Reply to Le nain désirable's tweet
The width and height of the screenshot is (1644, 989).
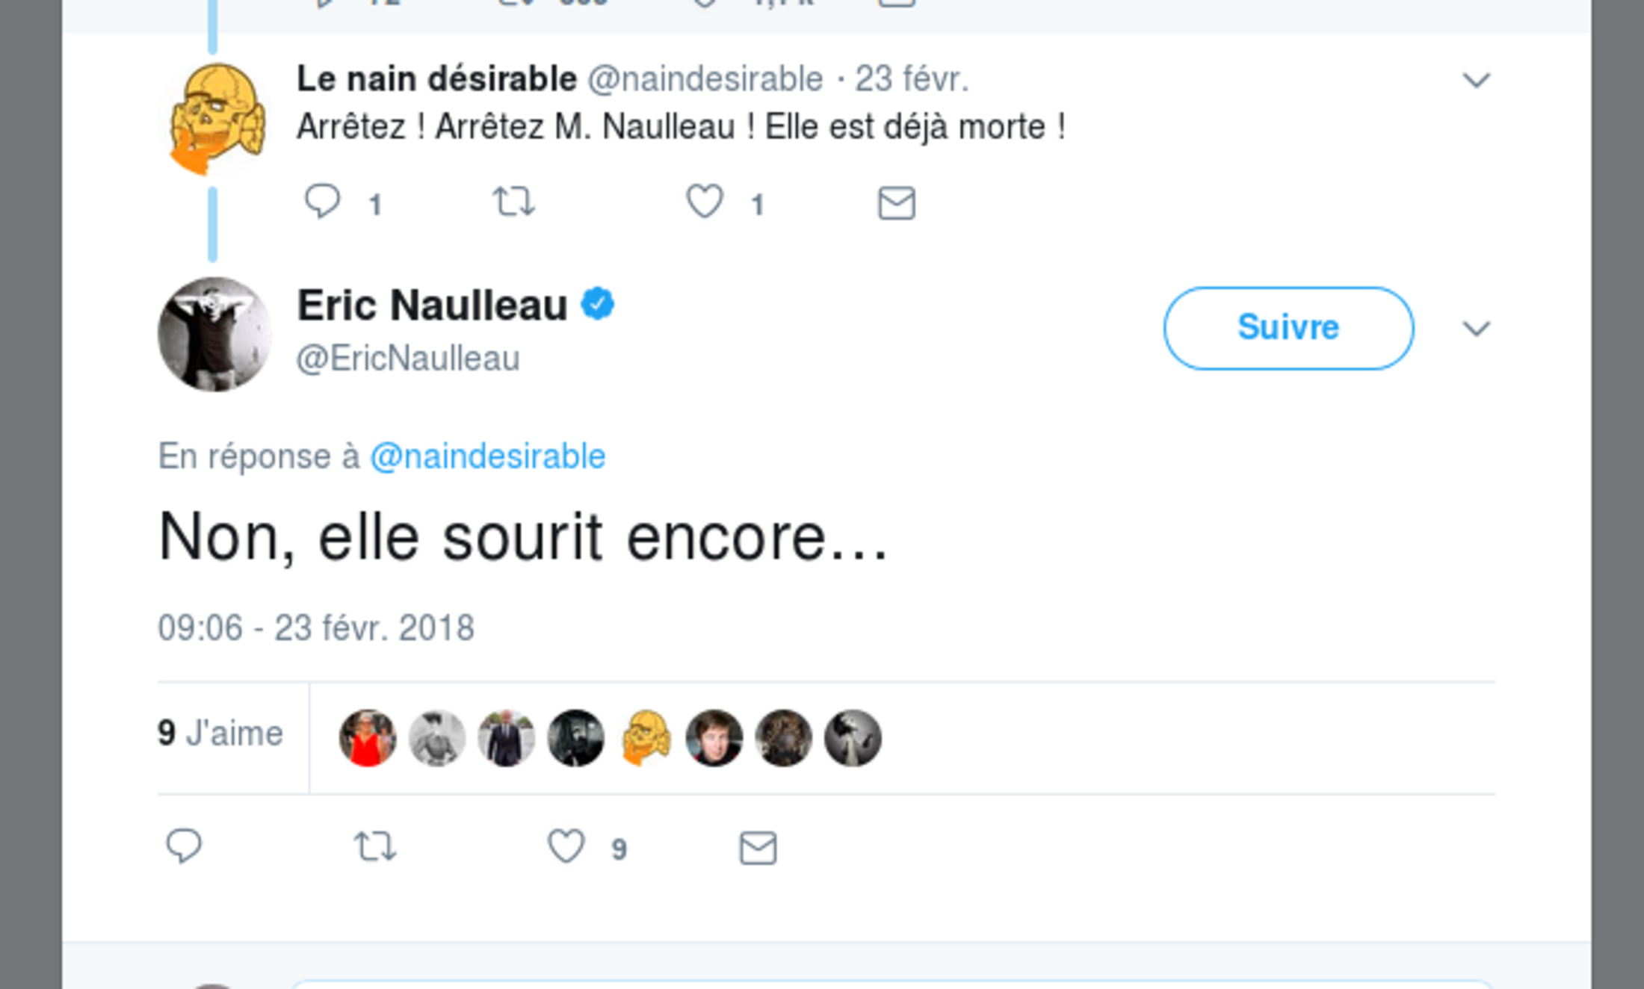pos(323,202)
